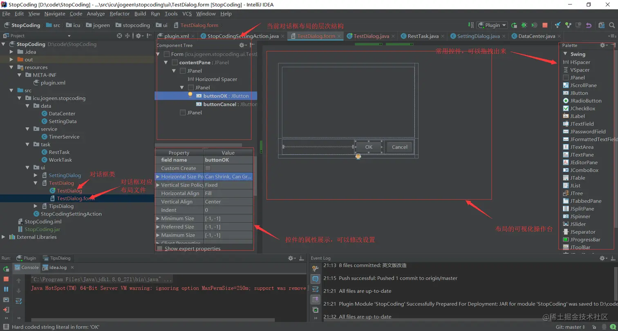Expand the Minimum Size property

[x=158, y=218]
